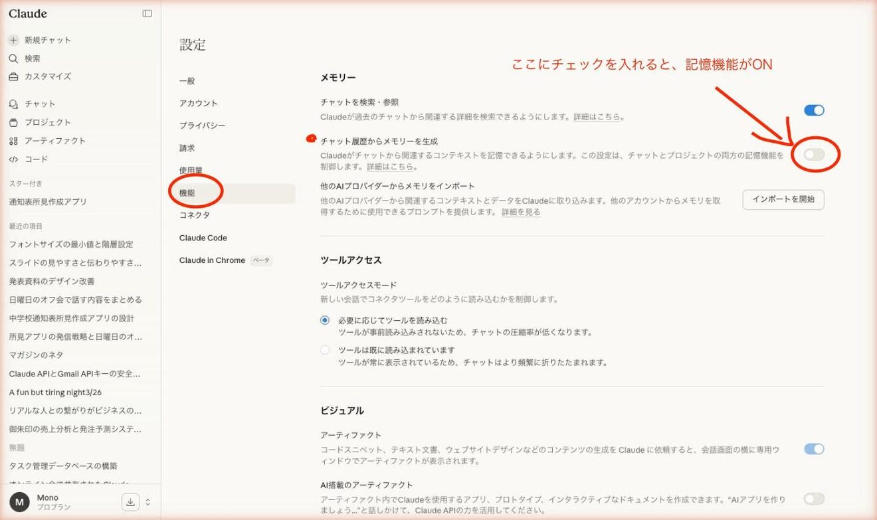The image size is (877, 520).
Task: Open the 使用量 settings tab
Action: click(191, 171)
